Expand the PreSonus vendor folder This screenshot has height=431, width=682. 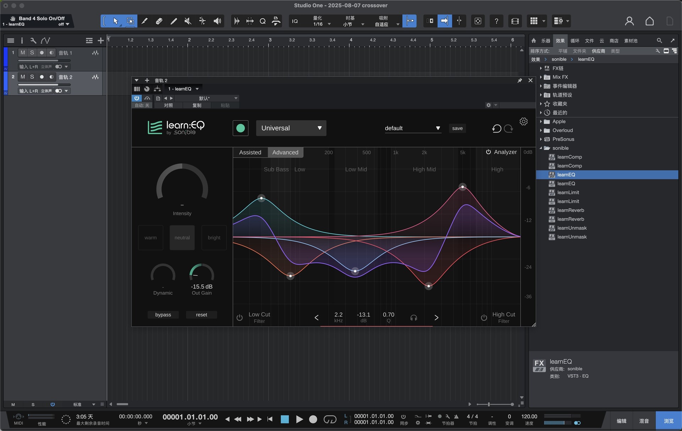pyautogui.click(x=541, y=139)
